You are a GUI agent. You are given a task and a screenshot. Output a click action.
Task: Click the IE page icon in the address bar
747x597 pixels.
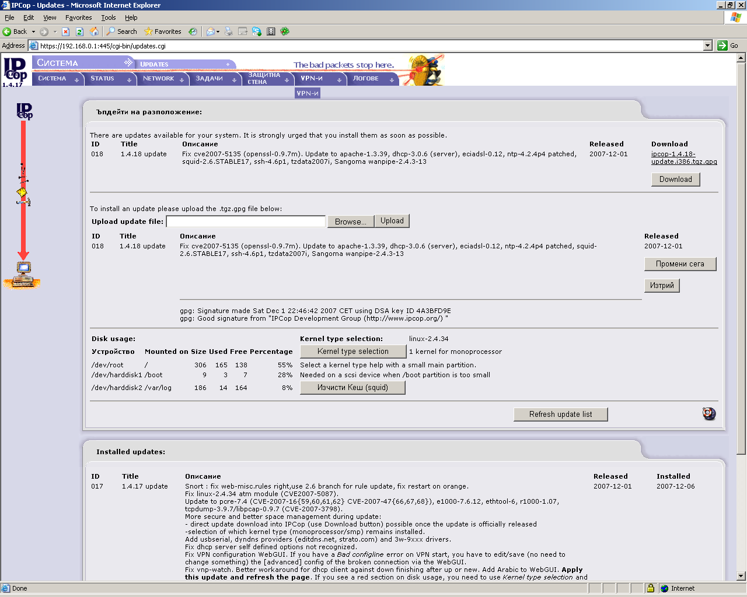(x=34, y=45)
